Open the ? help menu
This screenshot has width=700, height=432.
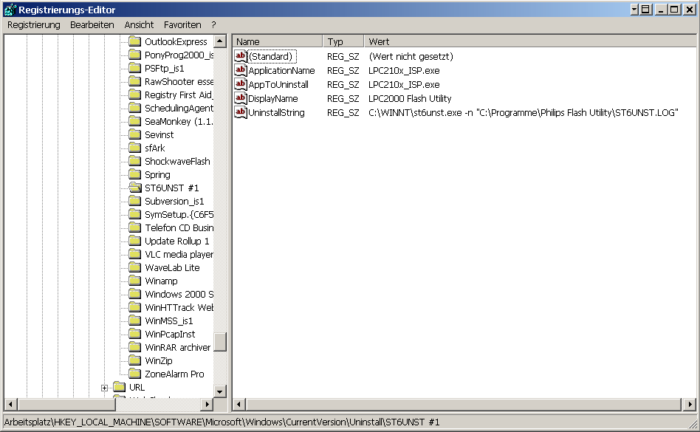(x=213, y=25)
